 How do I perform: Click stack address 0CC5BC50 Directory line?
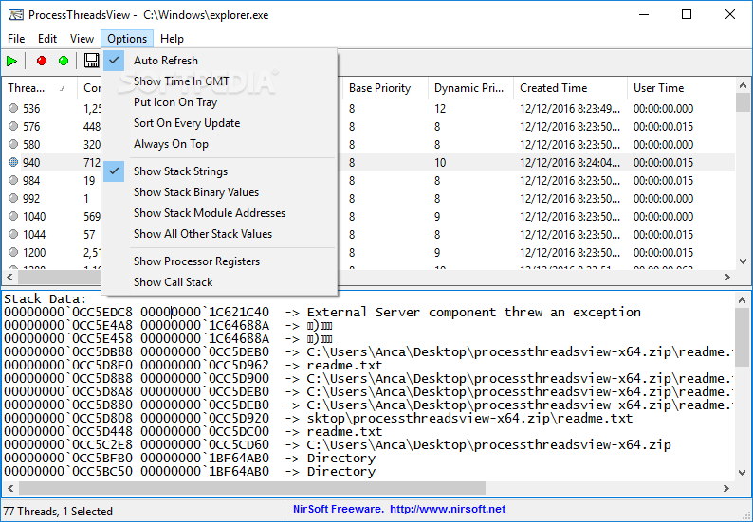(190, 472)
